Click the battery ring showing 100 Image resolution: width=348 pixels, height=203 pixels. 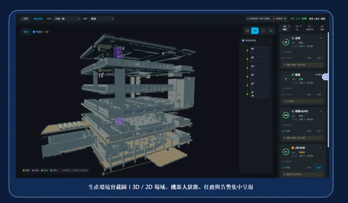(x=286, y=115)
